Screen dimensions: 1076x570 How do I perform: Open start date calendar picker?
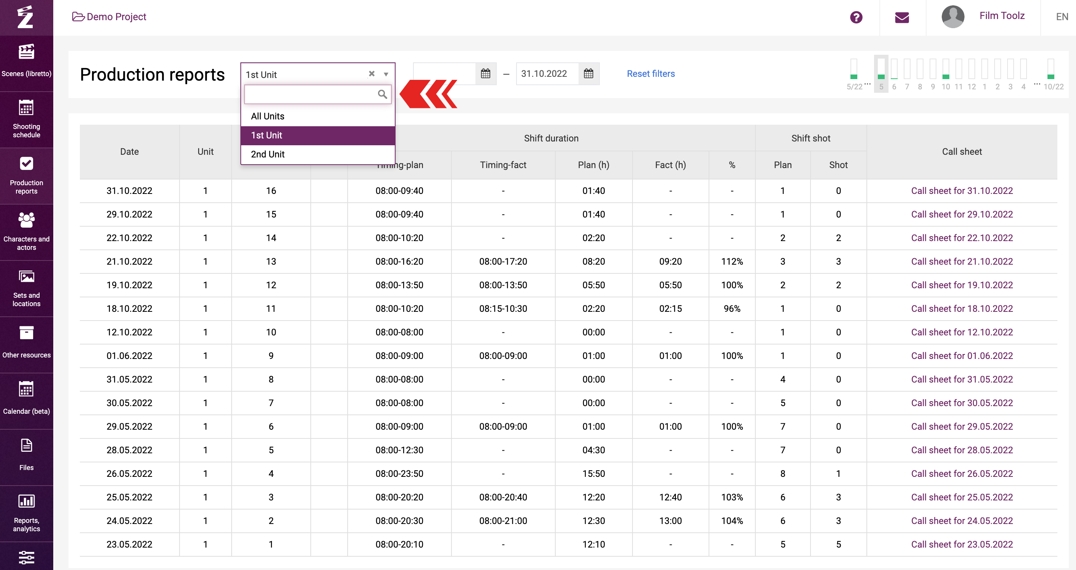click(x=485, y=74)
